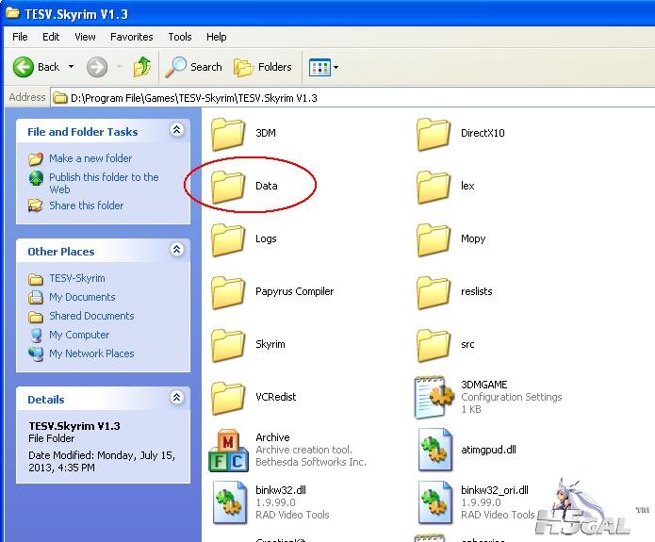This screenshot has width=655, height=542.
Task: Select the lex folder icon
Action: tap(434, 187)
